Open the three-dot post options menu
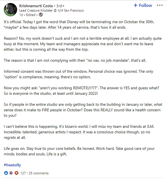The image size is (167, 179). [160, 6]
